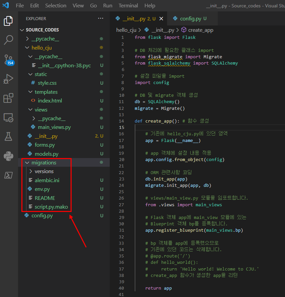Screen dimensions: 285x297
Task: Open the File menu
Action: point(20,5)
